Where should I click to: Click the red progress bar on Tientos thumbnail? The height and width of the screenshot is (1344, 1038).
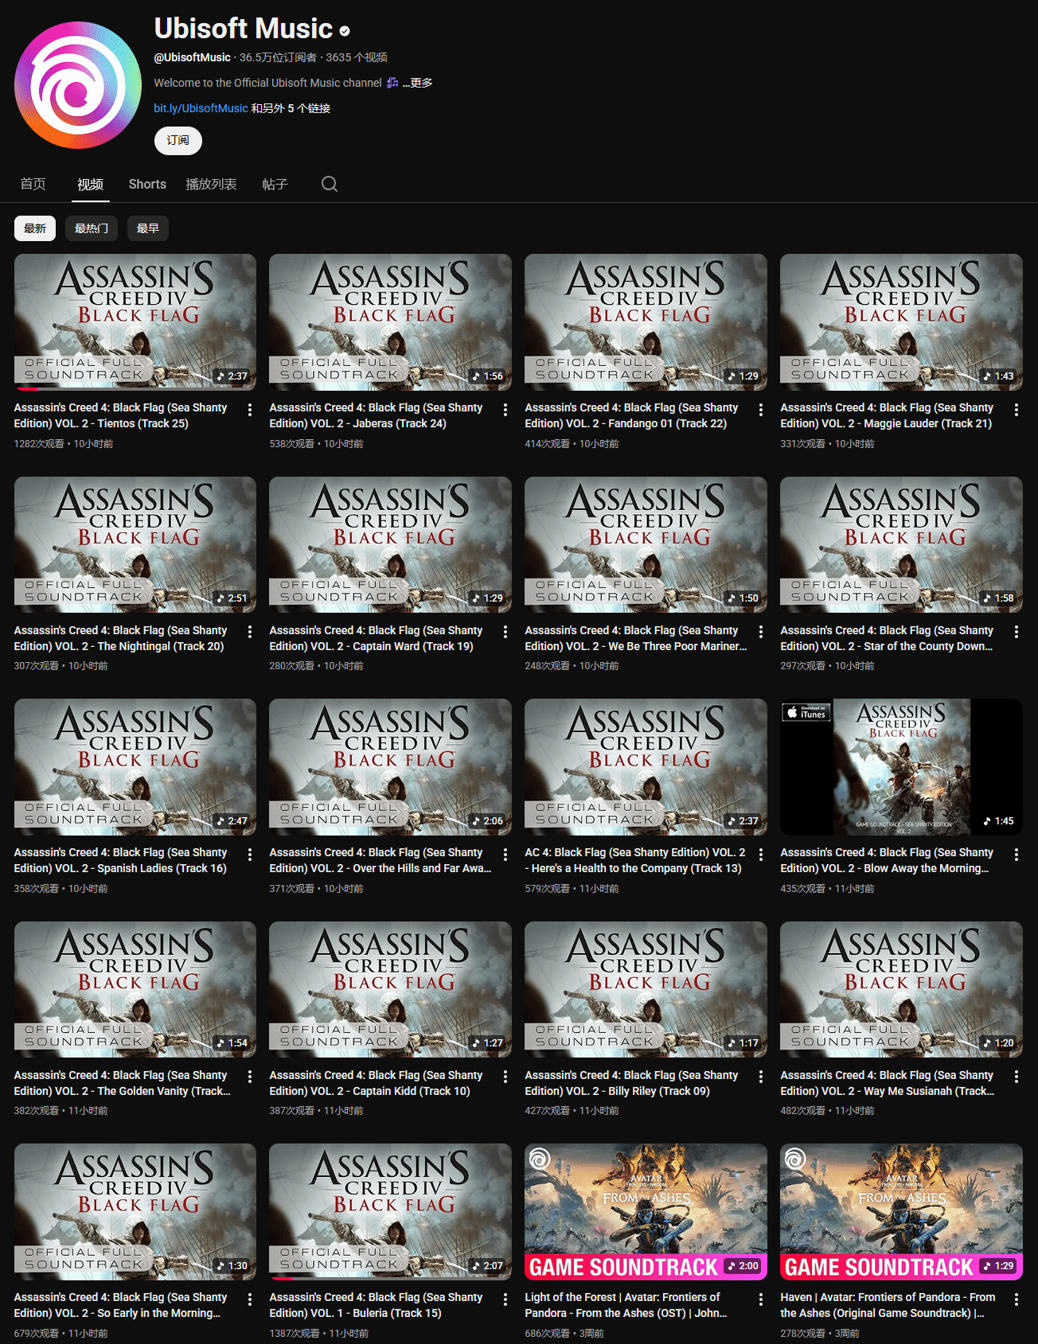pyautogui.click(x=27, y=389)
